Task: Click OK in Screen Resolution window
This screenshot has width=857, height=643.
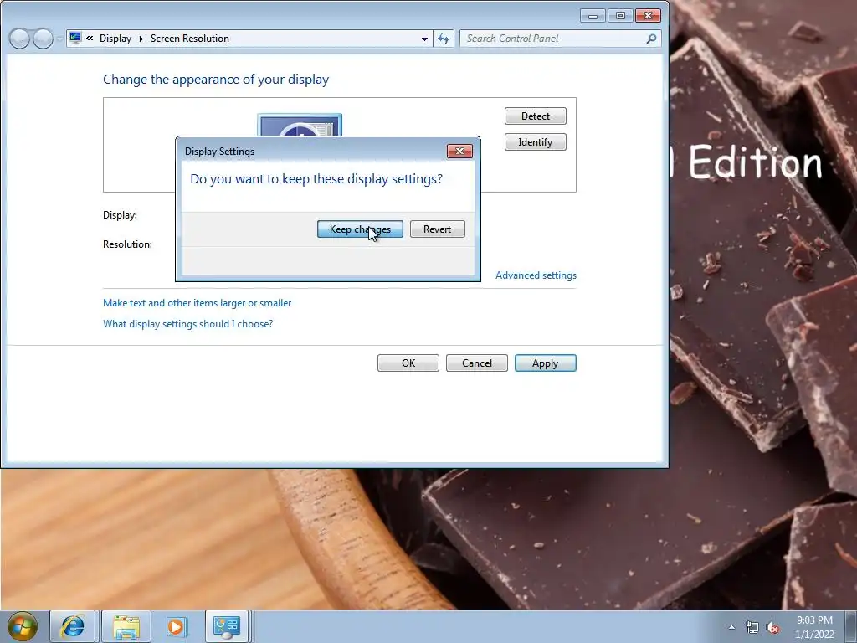Action: (408, 363)
